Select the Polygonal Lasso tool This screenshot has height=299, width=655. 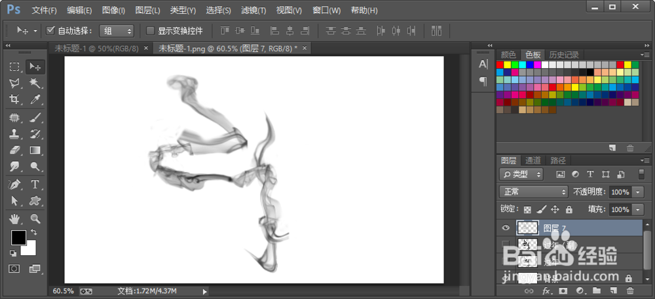point(14,83)
